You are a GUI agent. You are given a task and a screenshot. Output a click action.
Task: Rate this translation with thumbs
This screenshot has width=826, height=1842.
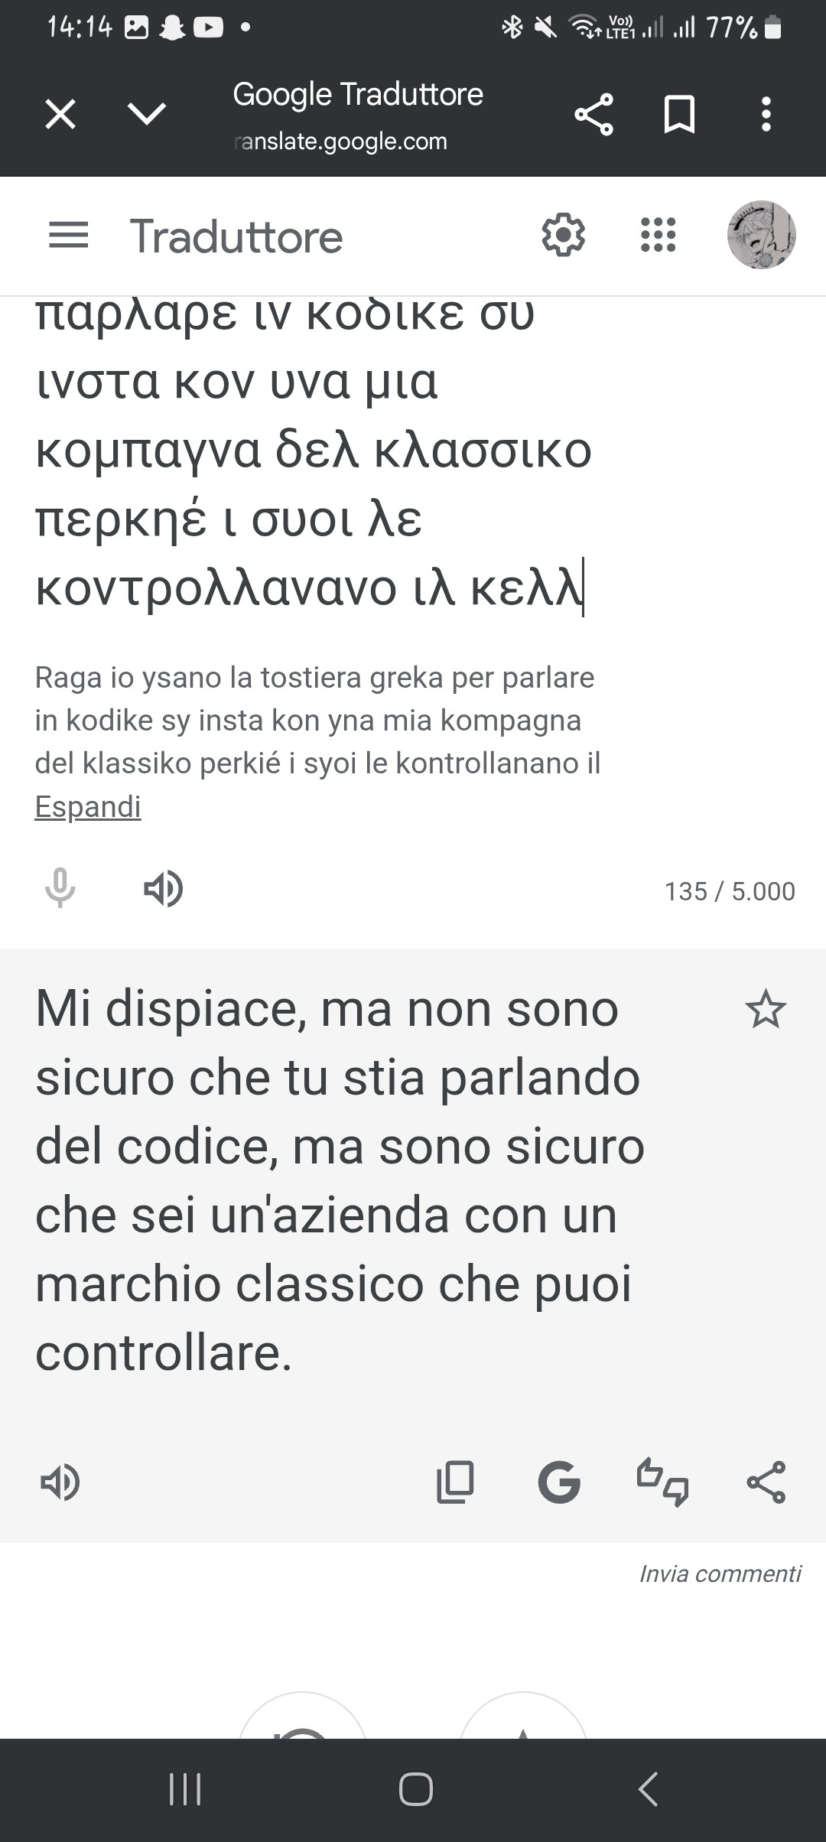point(662,1482)
